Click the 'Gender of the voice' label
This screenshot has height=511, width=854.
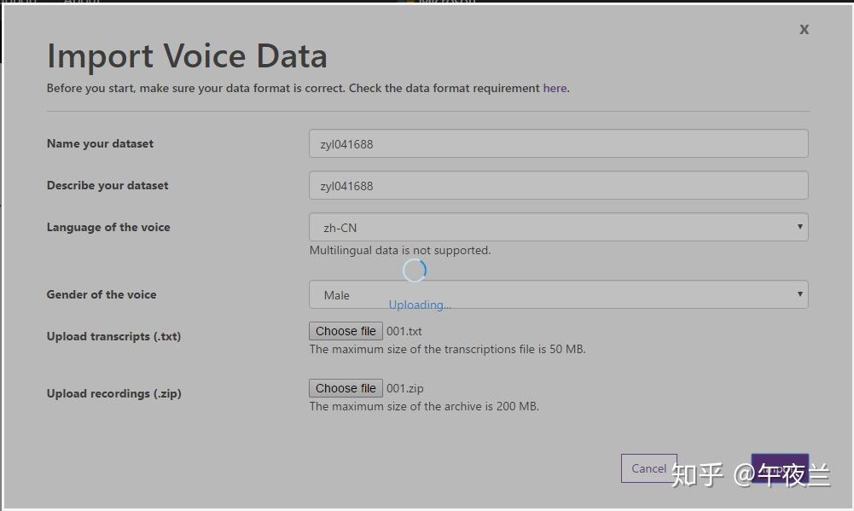102,294
